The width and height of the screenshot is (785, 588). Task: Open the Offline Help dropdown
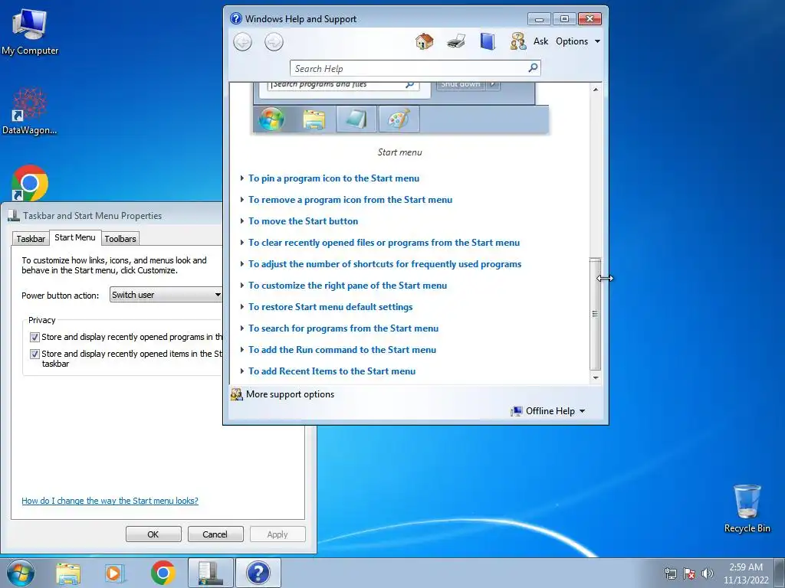pyautogui.click(x=547, y=411)
